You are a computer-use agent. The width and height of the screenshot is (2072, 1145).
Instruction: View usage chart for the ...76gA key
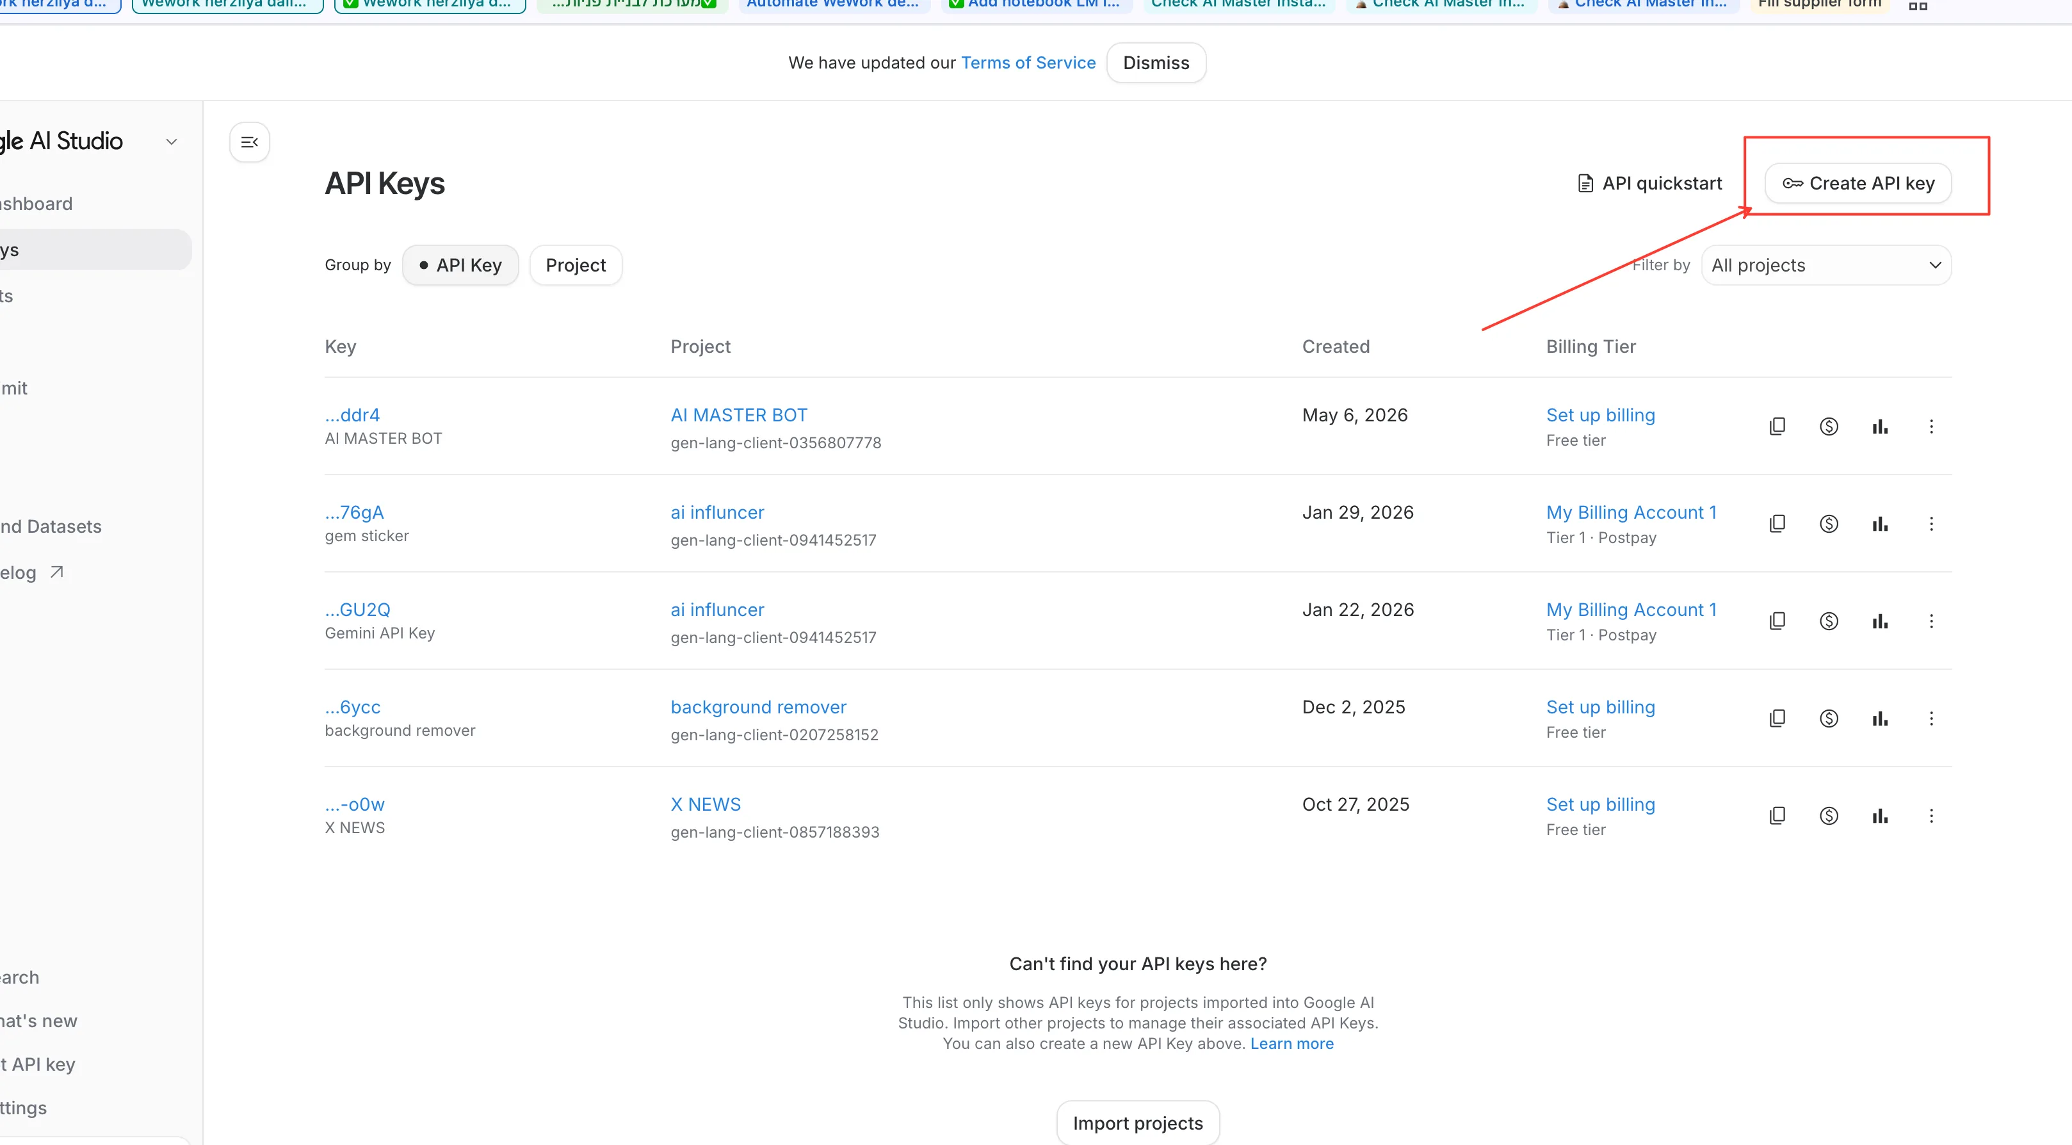pos(1880,524)
